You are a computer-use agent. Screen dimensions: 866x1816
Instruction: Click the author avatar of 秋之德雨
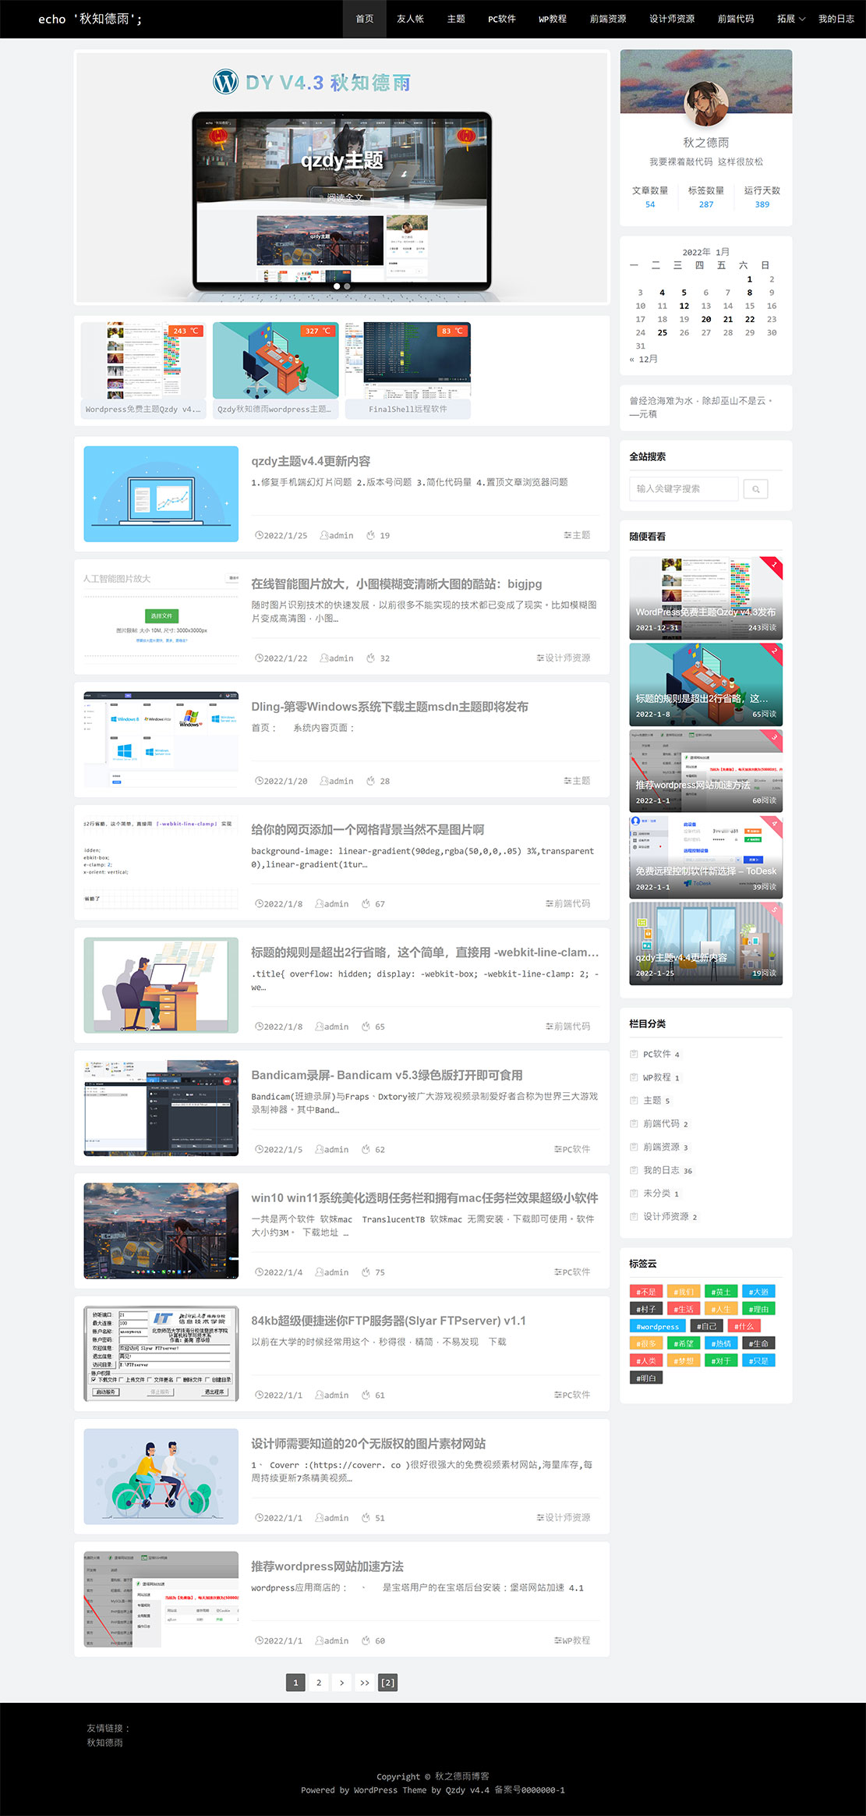(705, 105)
